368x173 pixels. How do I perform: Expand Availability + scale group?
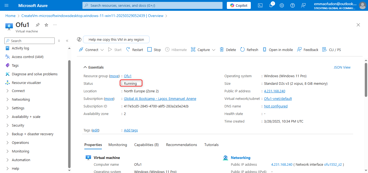(x=26, y=117)
